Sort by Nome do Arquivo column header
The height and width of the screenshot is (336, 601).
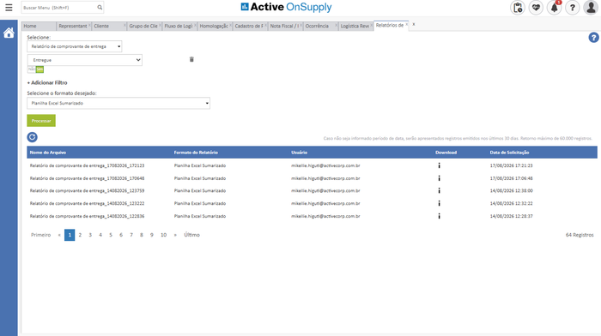point(48,153)
